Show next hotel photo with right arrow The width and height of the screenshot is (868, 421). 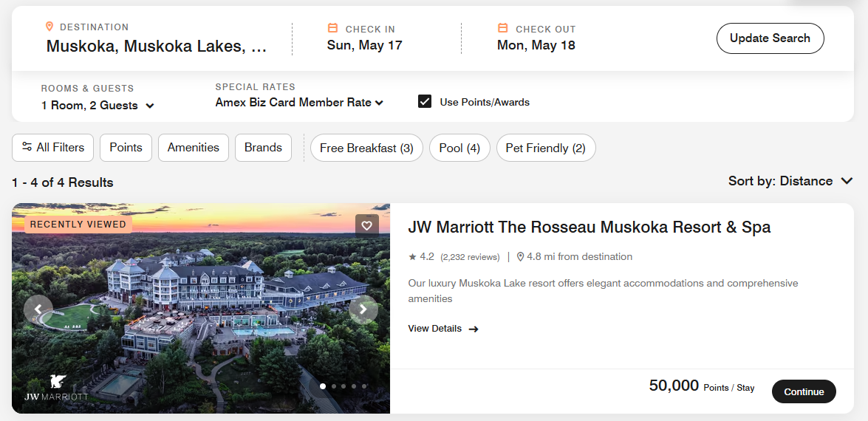363,309
